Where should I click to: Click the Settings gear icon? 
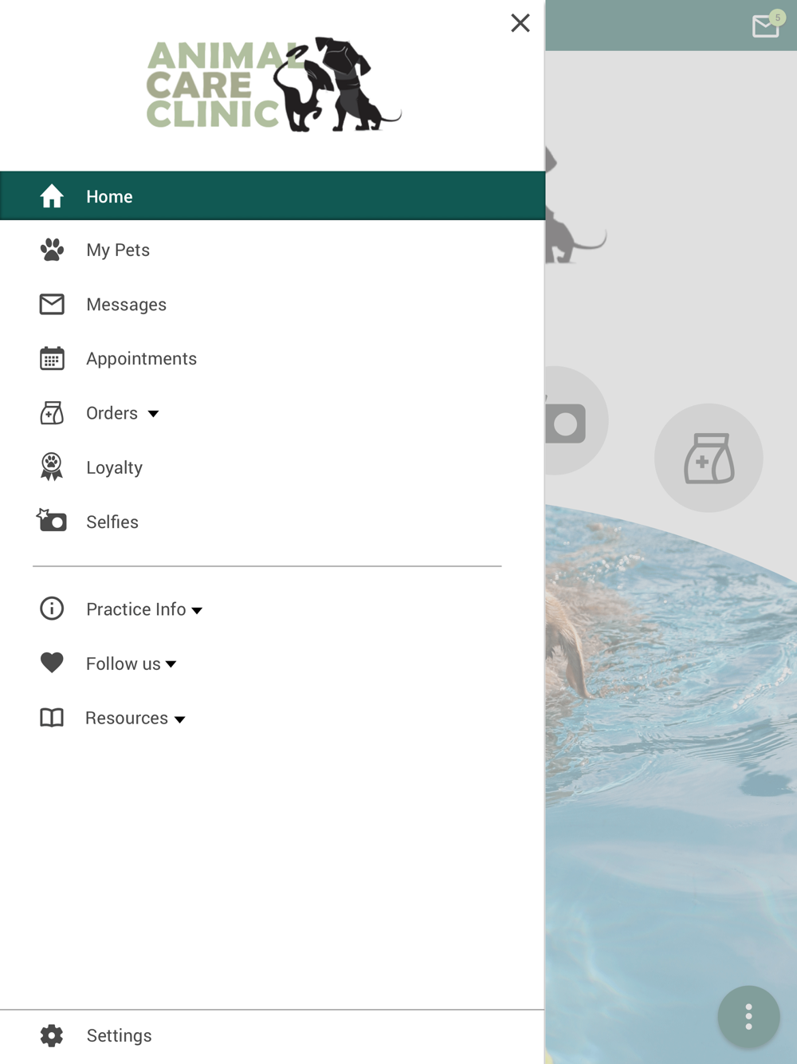pos(52,1035)
